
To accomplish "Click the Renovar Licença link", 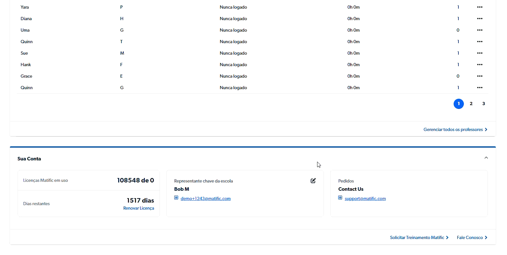I will (138, 208).
